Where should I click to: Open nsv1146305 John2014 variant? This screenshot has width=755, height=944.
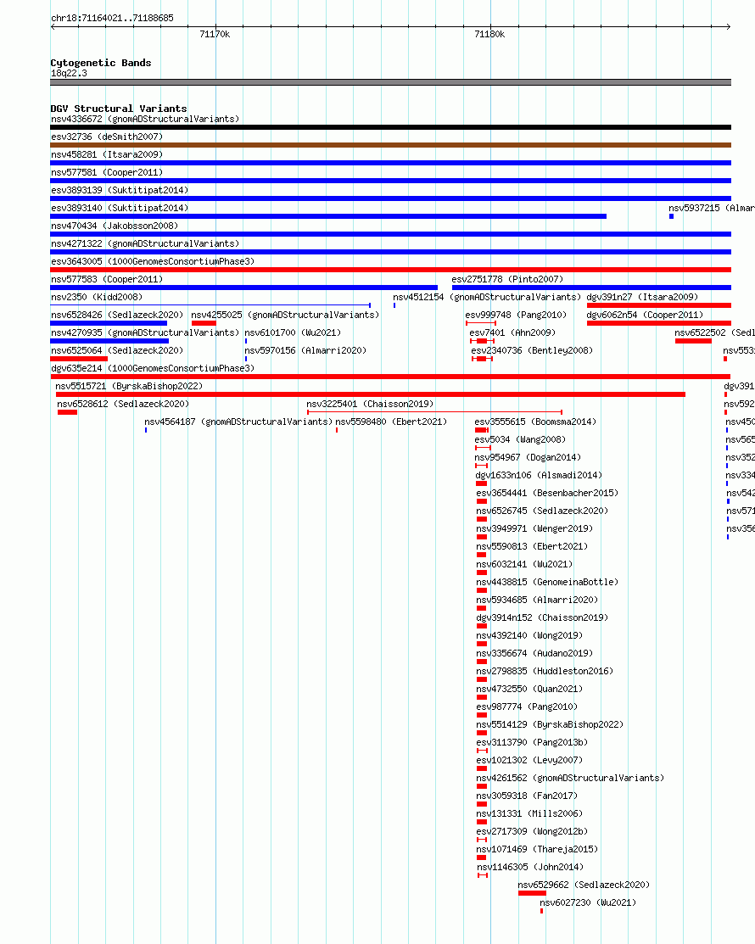[482, 875]
